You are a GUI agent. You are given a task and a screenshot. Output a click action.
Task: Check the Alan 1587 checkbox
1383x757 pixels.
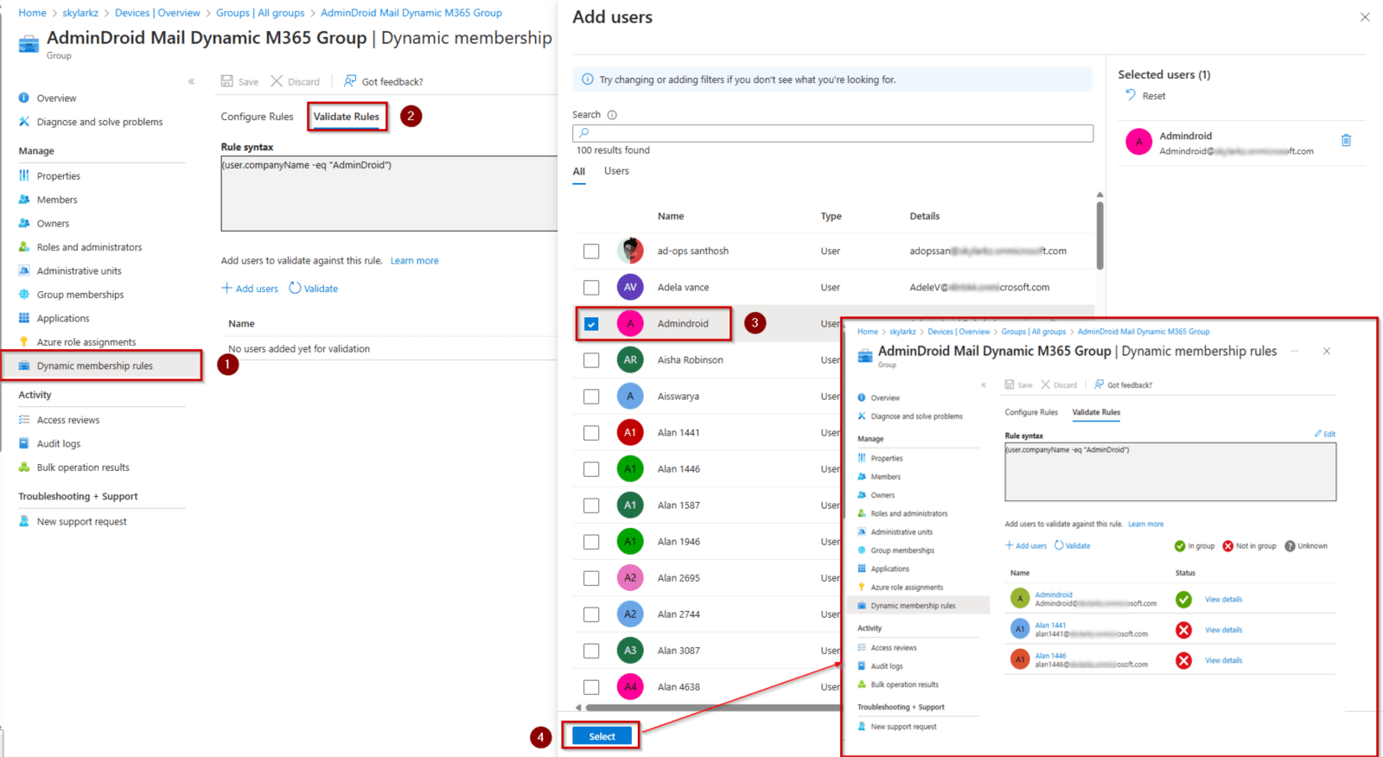(591, 506)
